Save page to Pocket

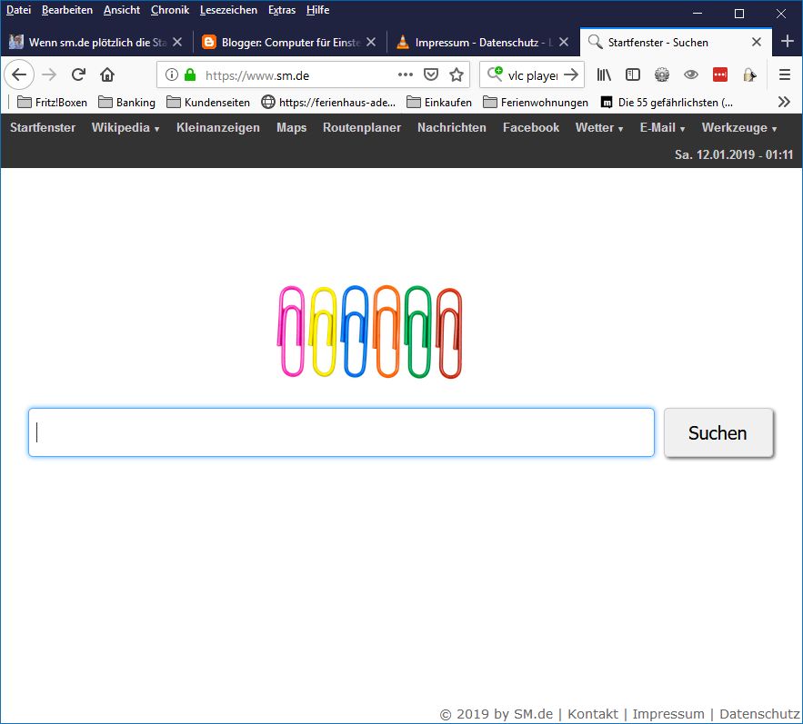431,74
